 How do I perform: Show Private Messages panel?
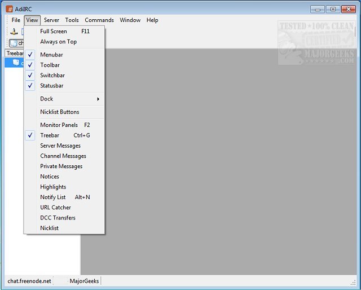click(x=64, y=166)
